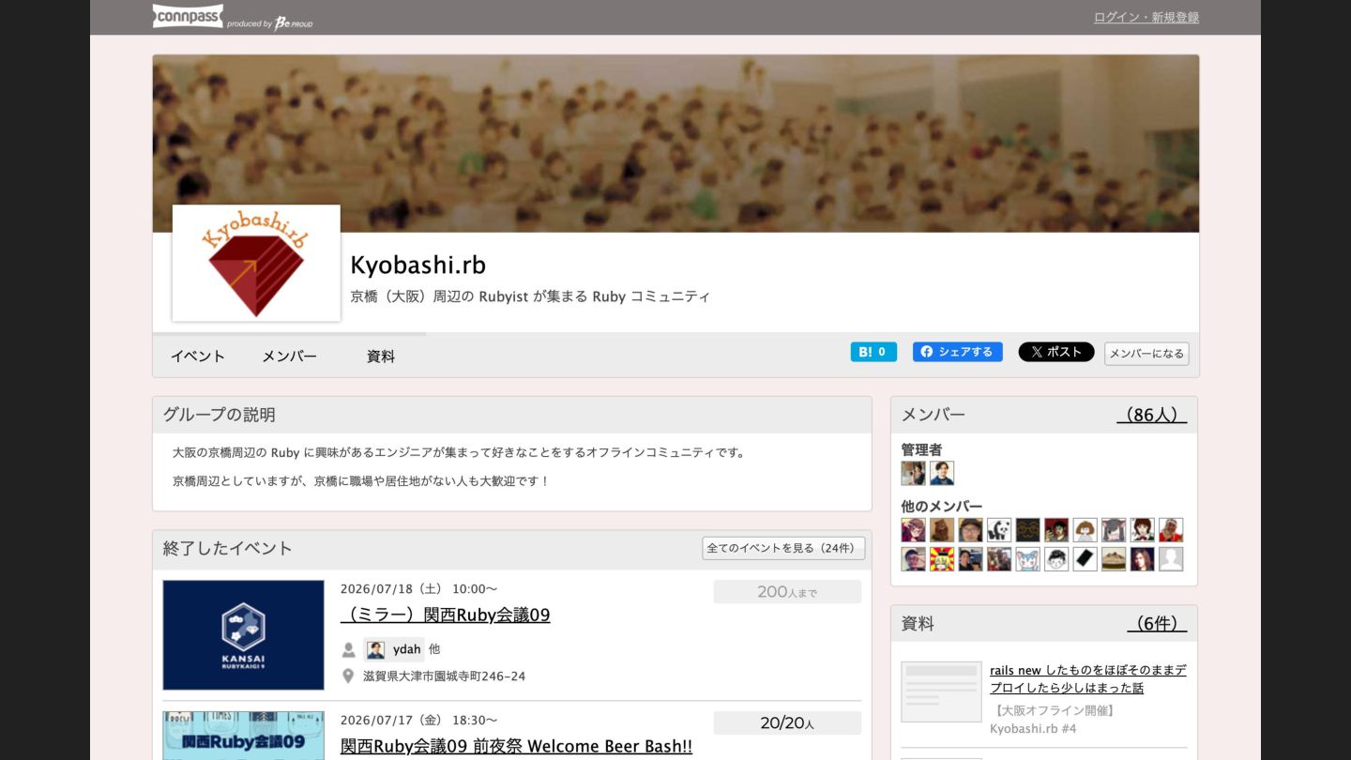
Task: Open the （ミラー）関西Ruby会議09 event
Action: [446, 615]
